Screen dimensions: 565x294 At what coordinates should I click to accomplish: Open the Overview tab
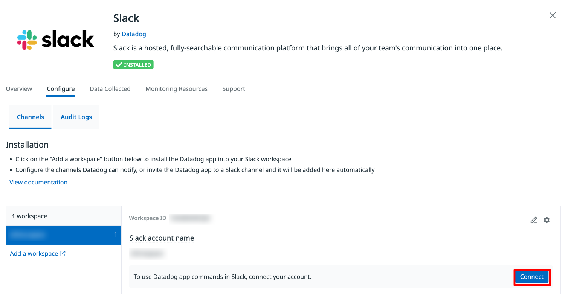[x=19, y=89]
